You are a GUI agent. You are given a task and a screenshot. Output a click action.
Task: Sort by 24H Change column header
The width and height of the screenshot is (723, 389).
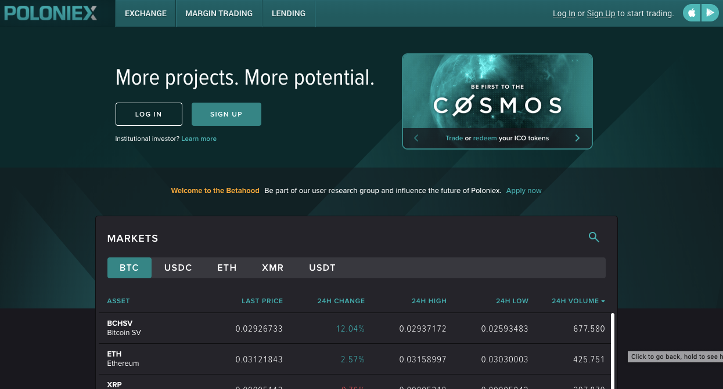pos(341,301)
